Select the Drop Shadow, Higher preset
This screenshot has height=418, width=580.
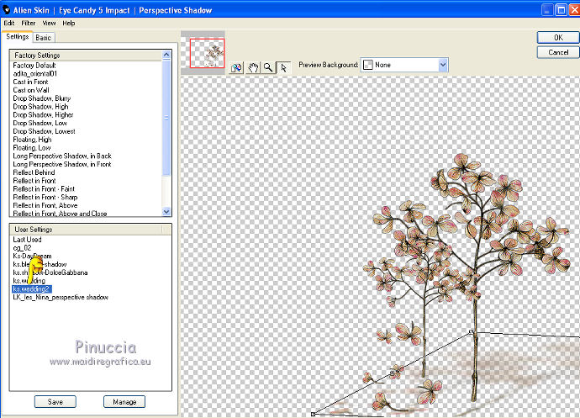[x=43, y=114]
